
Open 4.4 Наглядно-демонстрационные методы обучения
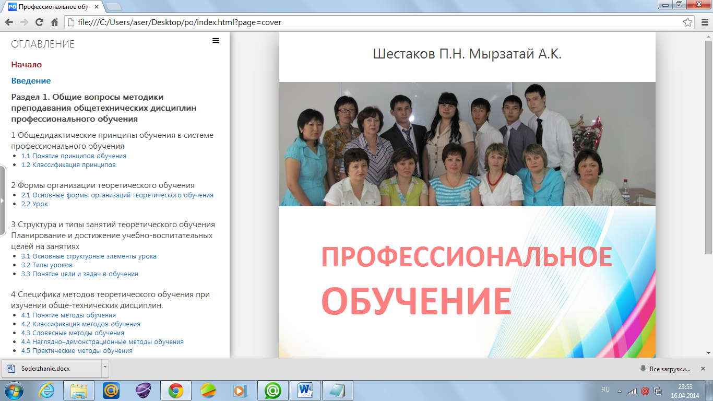[102, 342]
